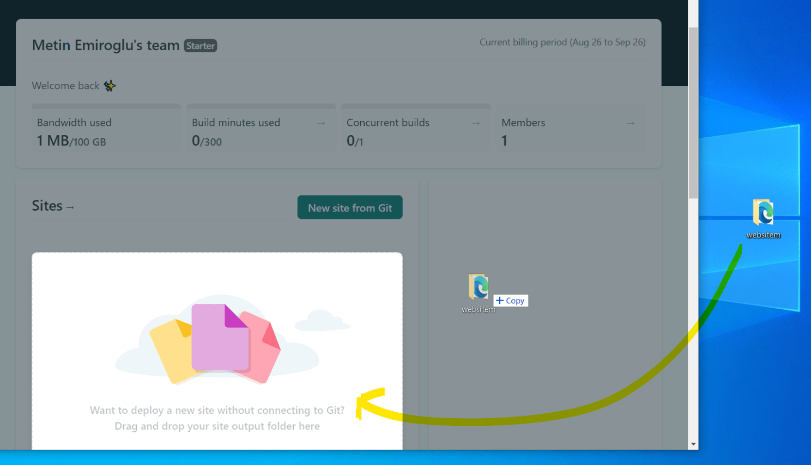Click the Welcome back text
Image resolution: width=811 pixels, height=465 pixels.
[65, 85]
